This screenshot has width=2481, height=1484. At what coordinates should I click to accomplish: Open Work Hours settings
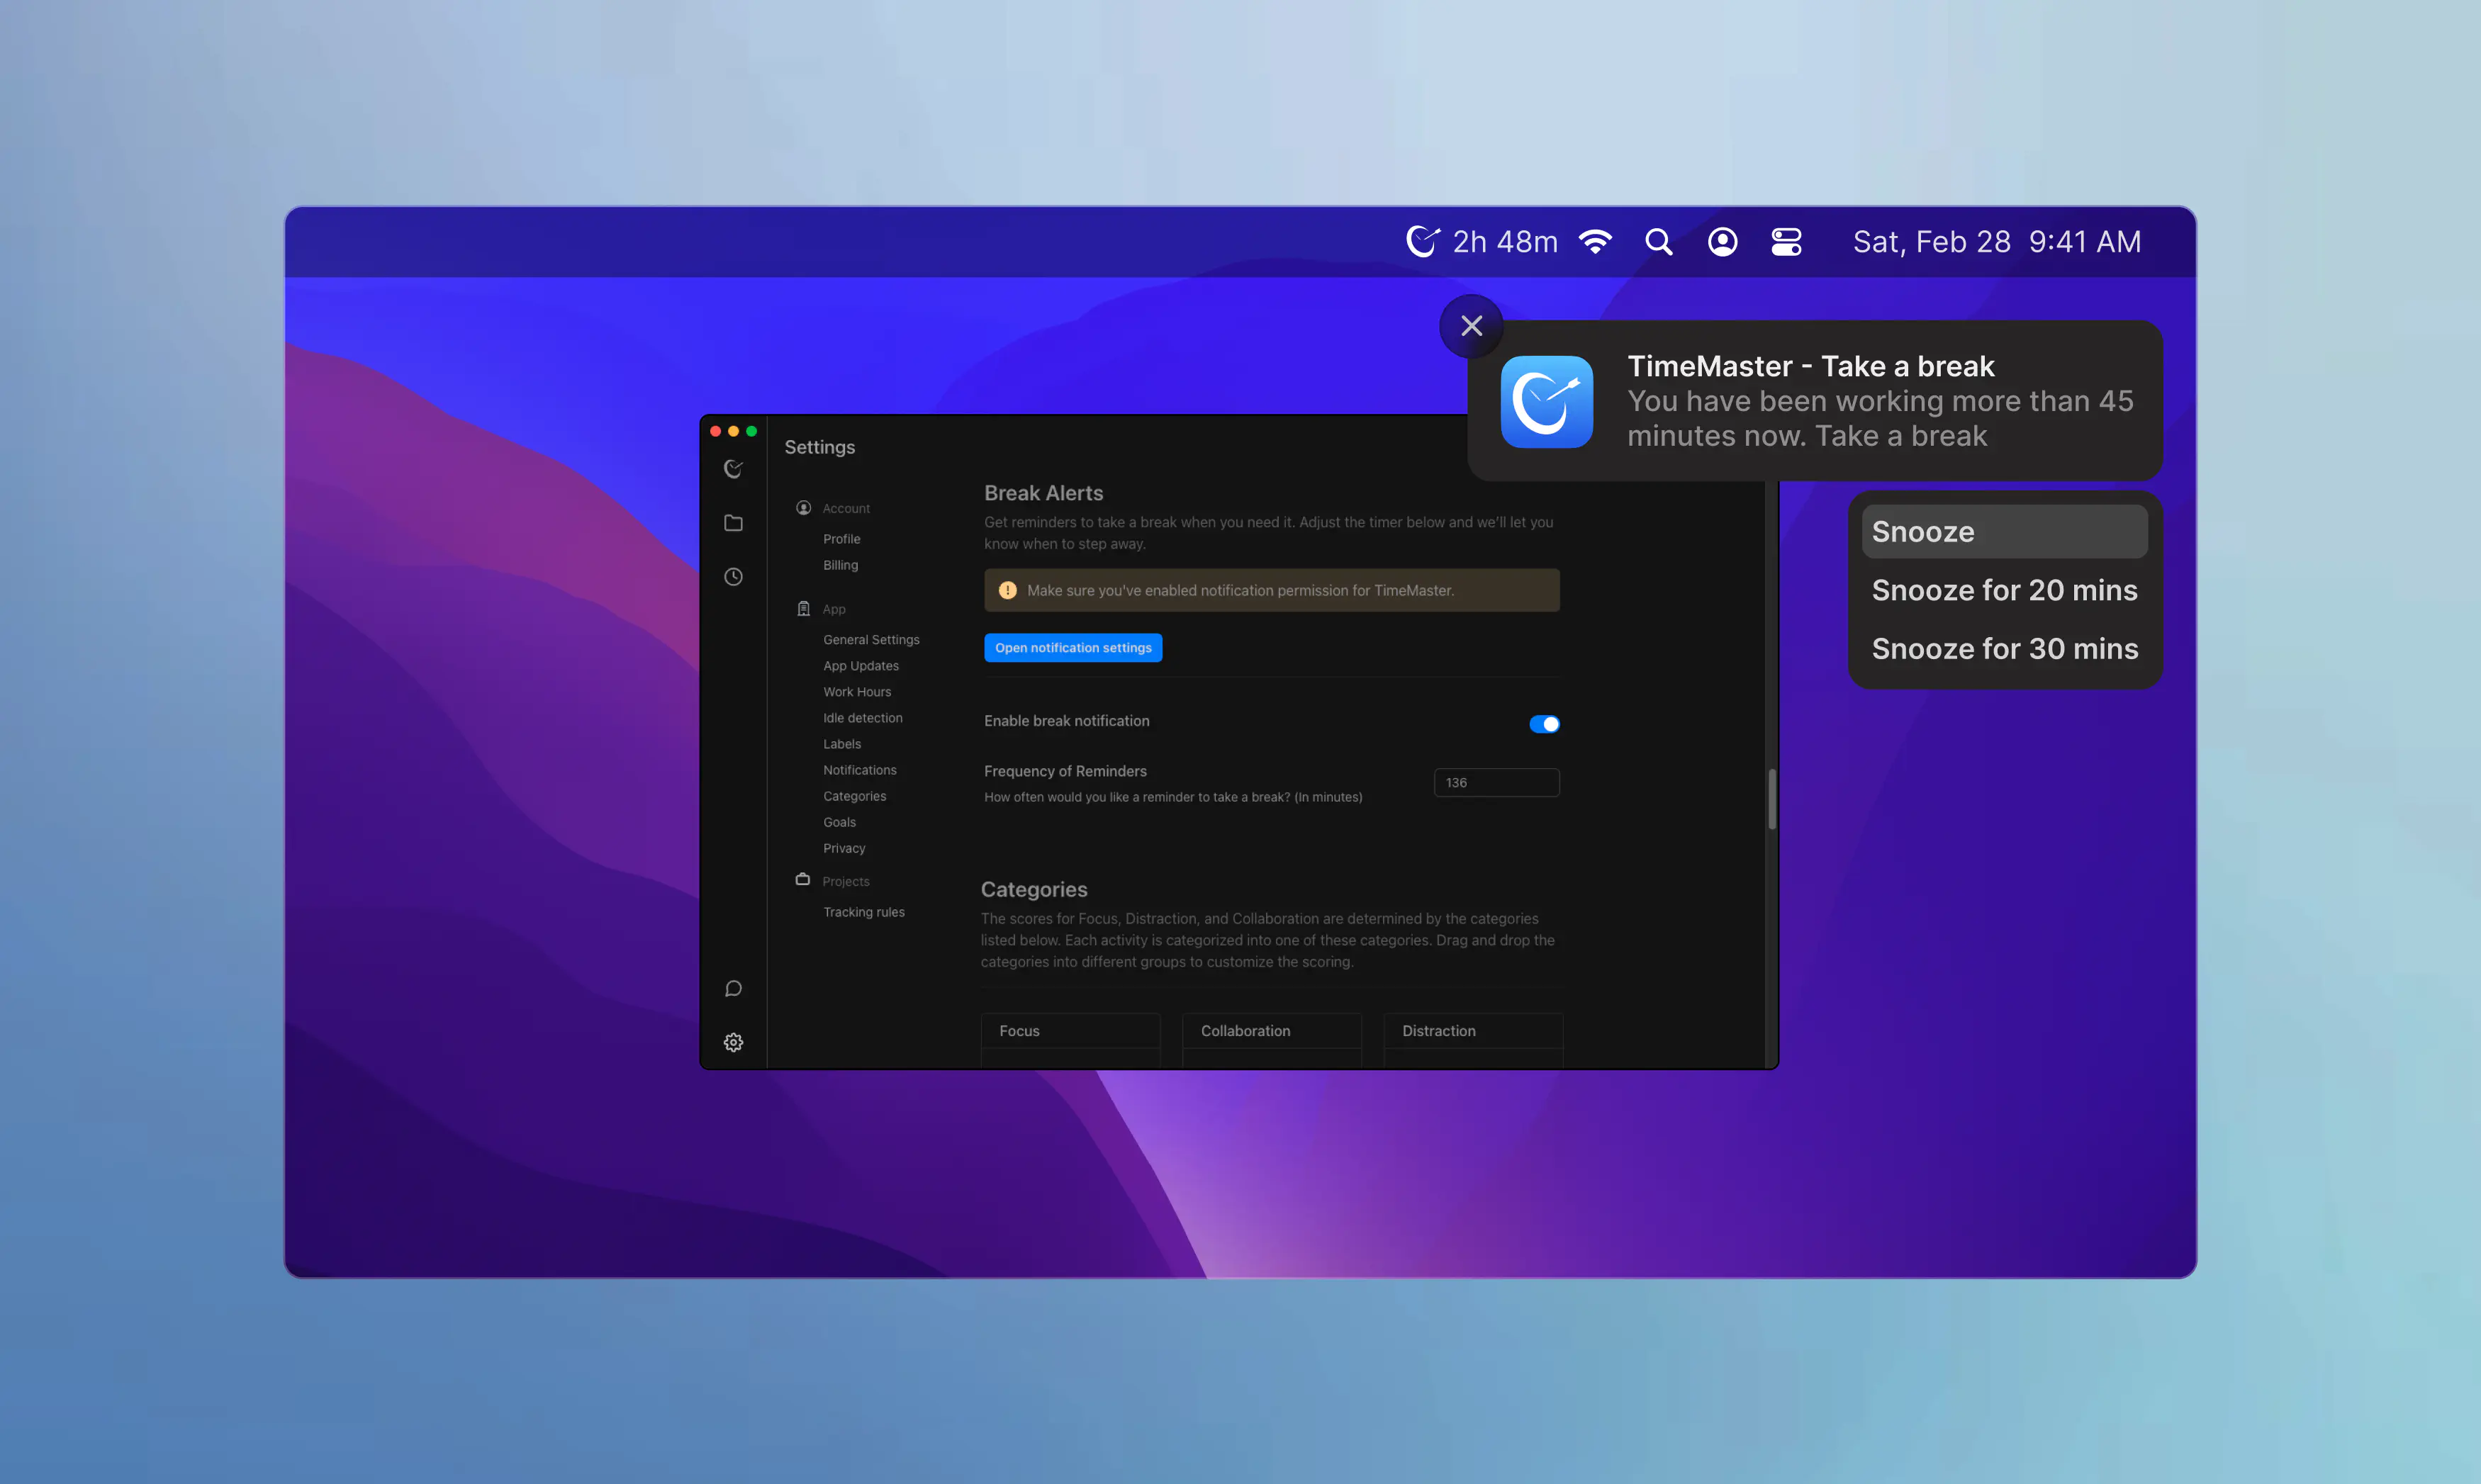tap(857, 692)
